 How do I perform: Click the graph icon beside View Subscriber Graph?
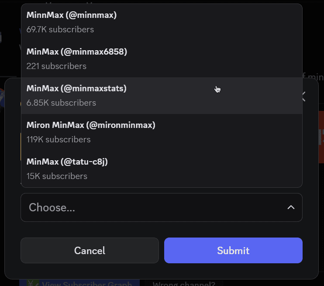point(32,283)
